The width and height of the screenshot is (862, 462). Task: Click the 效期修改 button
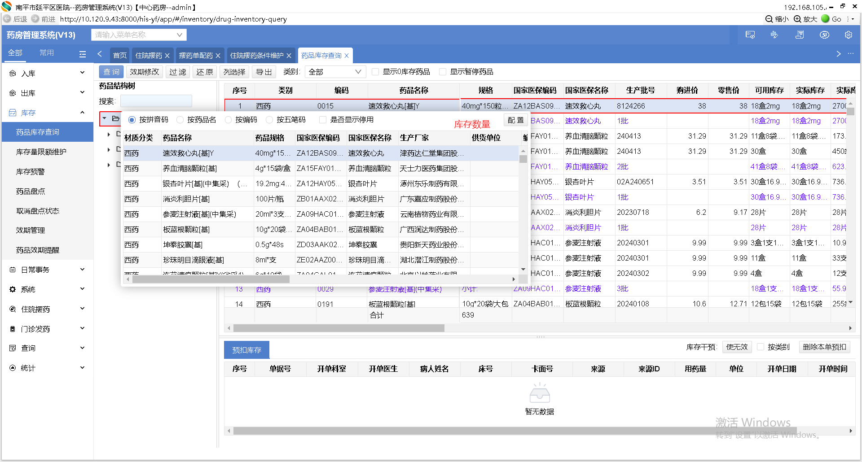click(144, 72)
